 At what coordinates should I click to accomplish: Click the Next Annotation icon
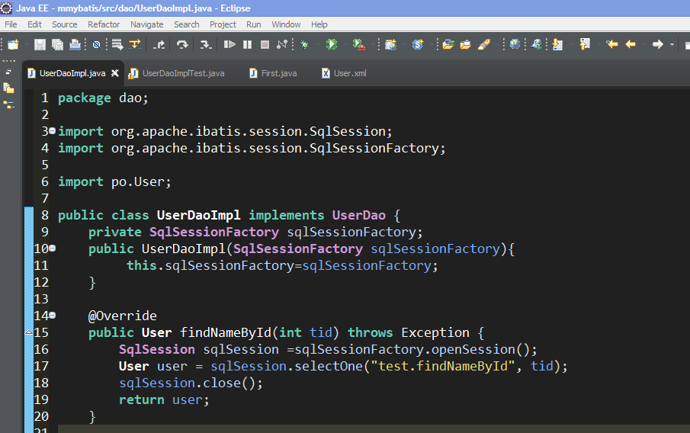(x=557, y=44)
